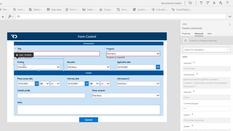Preview the app with play button
233x131 pixels.
pos(214,3)
